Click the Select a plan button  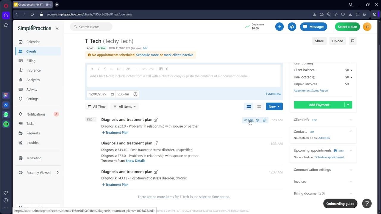tap(347, 27)
